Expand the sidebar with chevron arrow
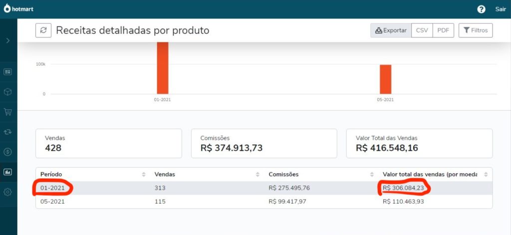 [x=8, y=41]
